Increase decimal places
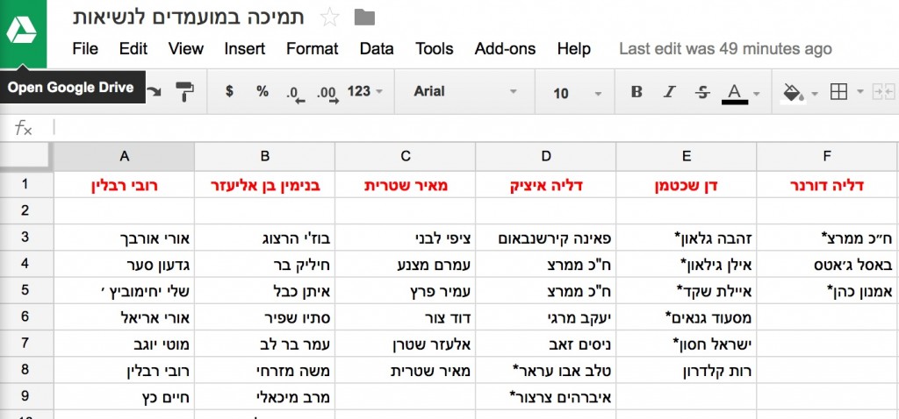The width and height of the screenshot is (899, 419). [327, 92]
